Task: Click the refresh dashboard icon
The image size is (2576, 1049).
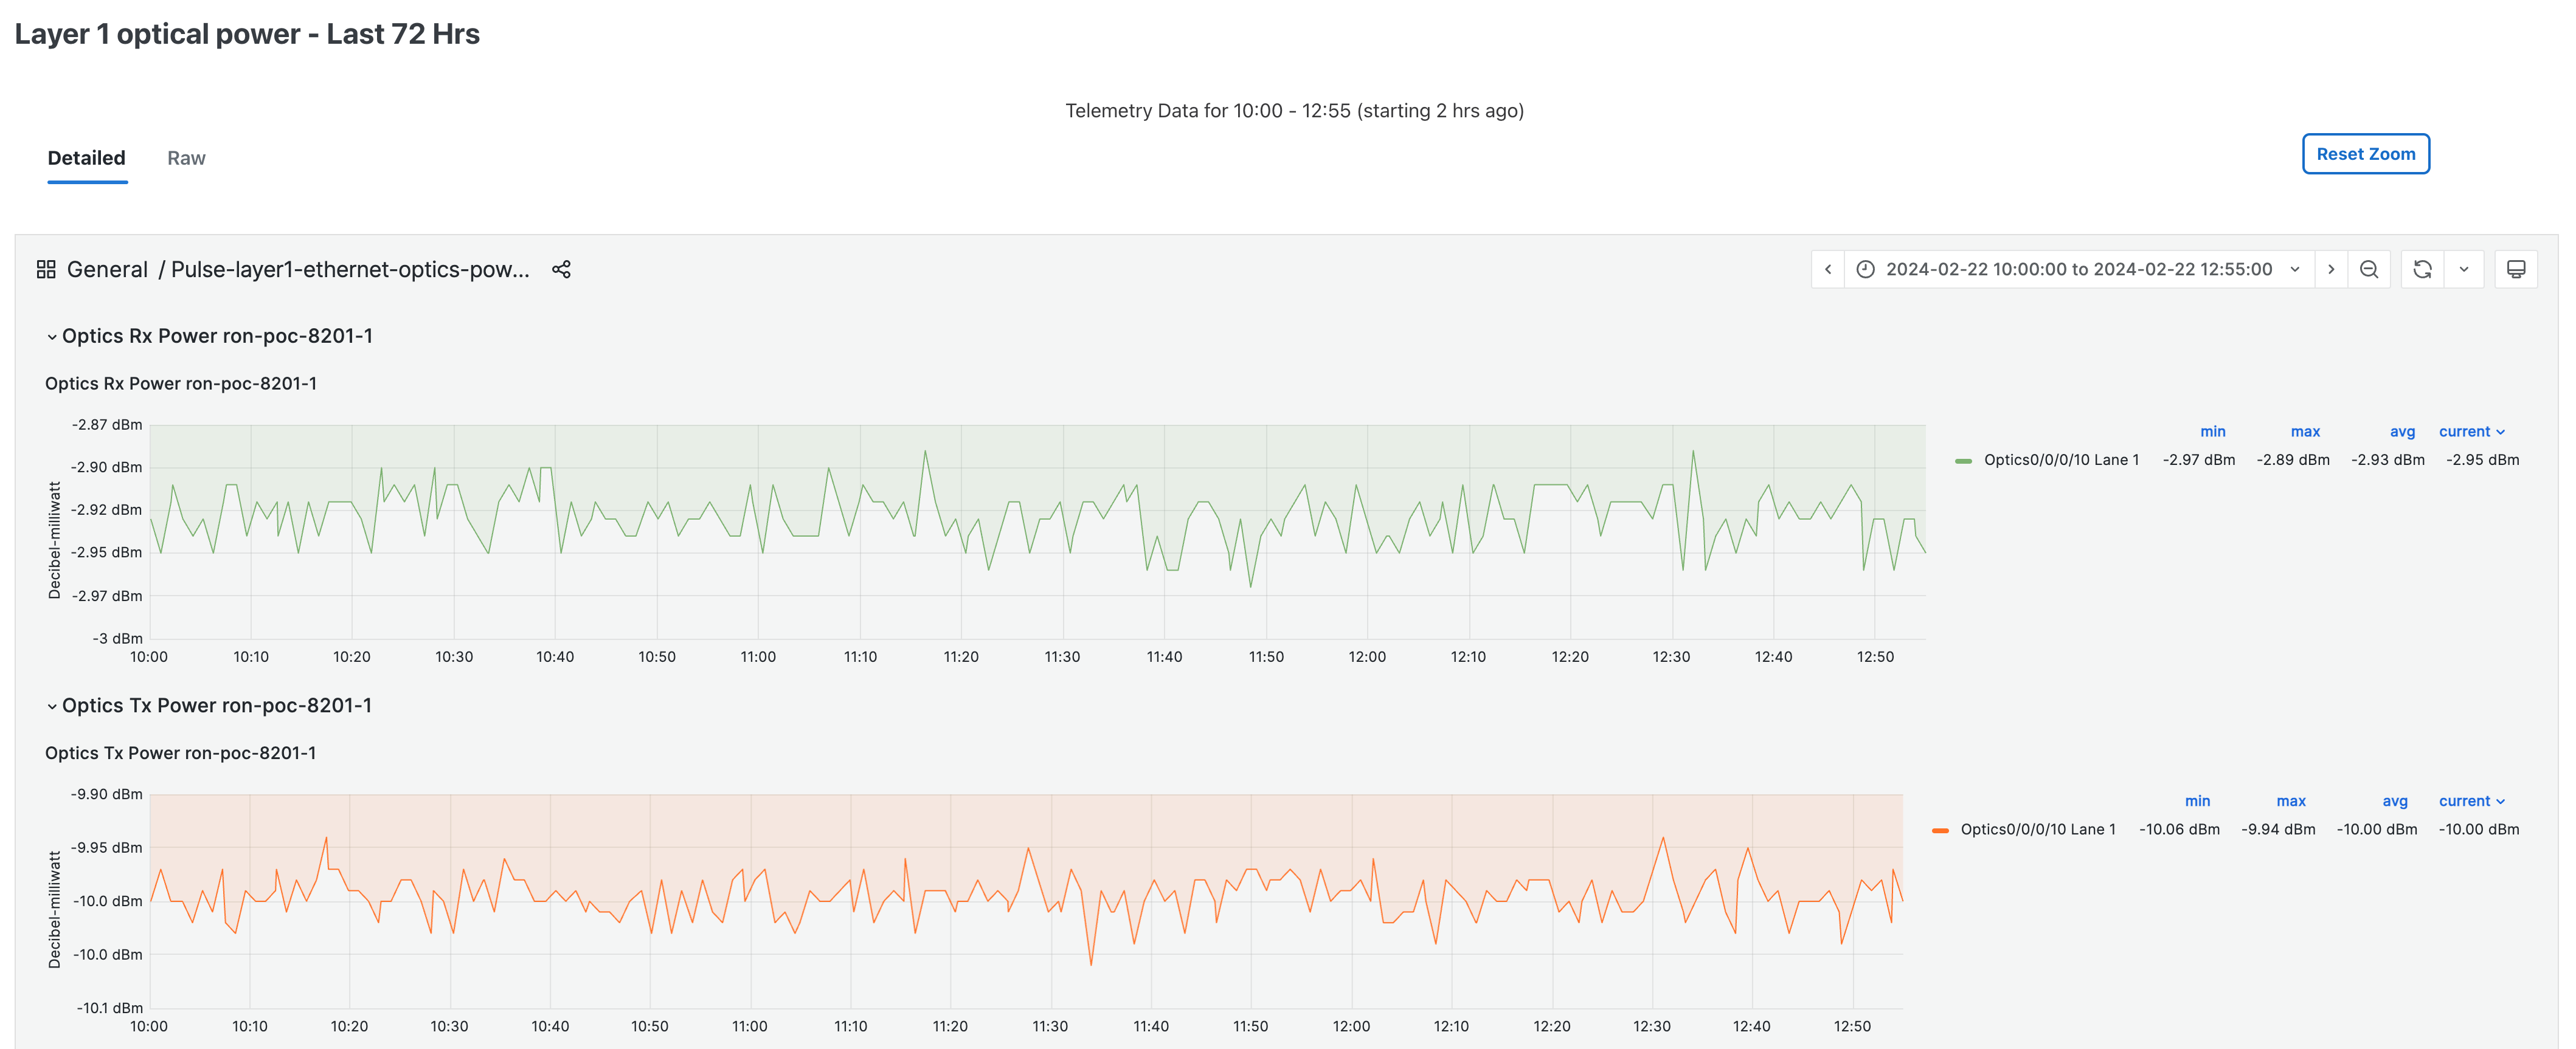Action: pyautogui.click(x=2421, y=270)
